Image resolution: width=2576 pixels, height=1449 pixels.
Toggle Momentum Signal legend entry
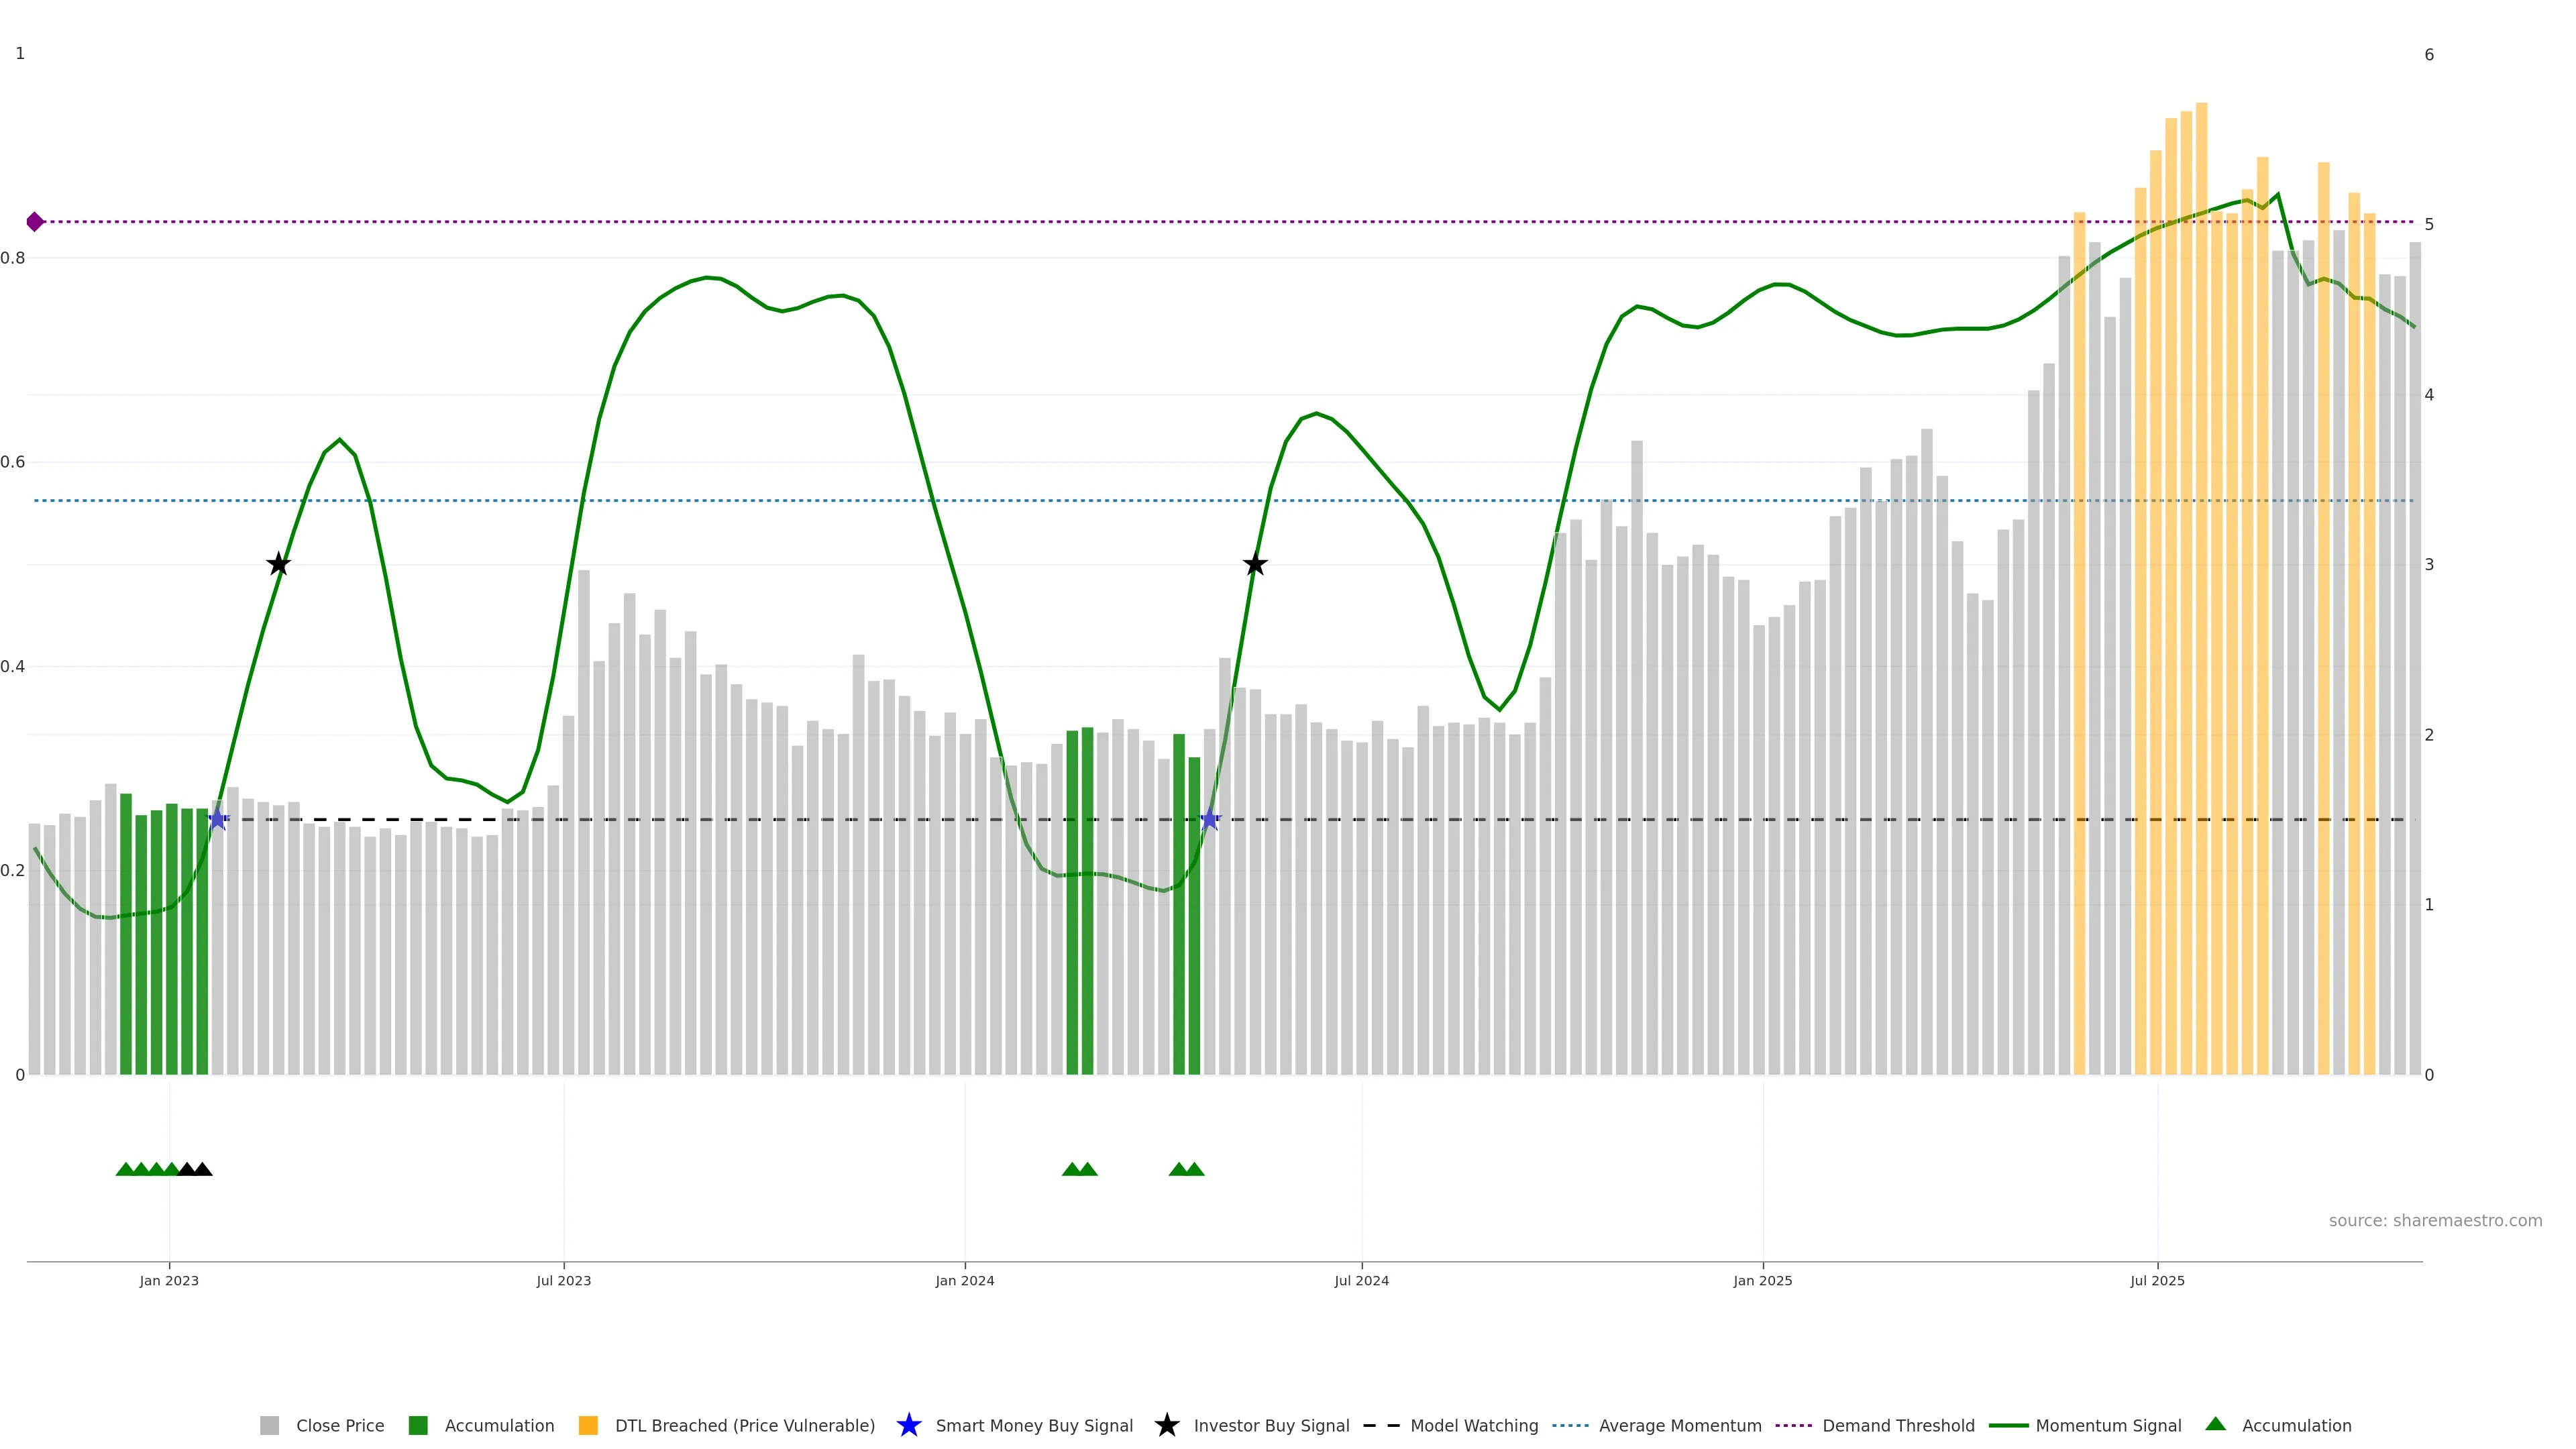click(2108, 1426)
